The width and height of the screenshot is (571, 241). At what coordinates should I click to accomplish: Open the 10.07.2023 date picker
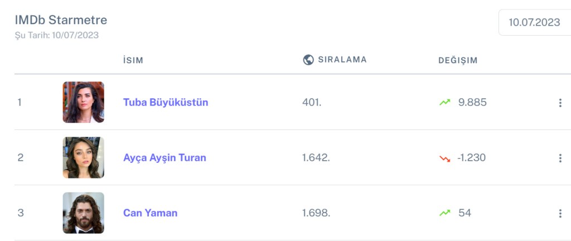534,22
